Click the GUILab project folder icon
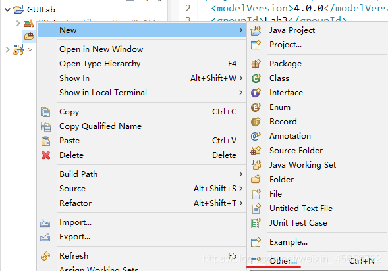Image resolution: width=388 pixels, height=271 pixels. coord(18,10)
